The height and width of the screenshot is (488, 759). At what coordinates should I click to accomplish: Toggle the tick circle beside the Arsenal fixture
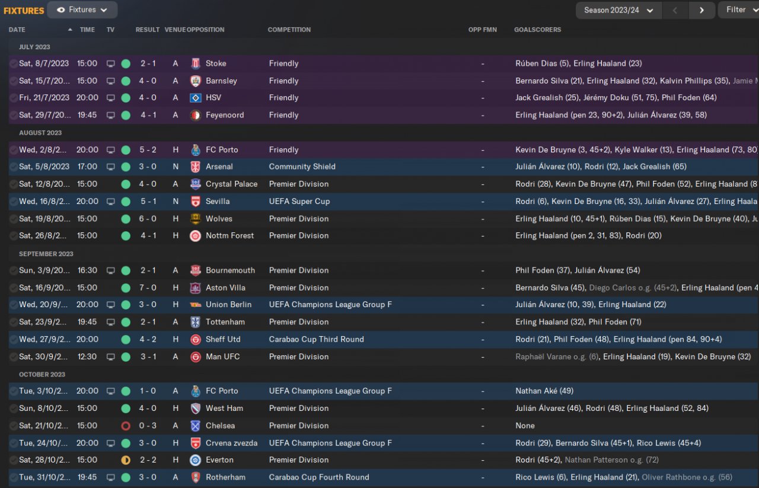tap(14, 167)
